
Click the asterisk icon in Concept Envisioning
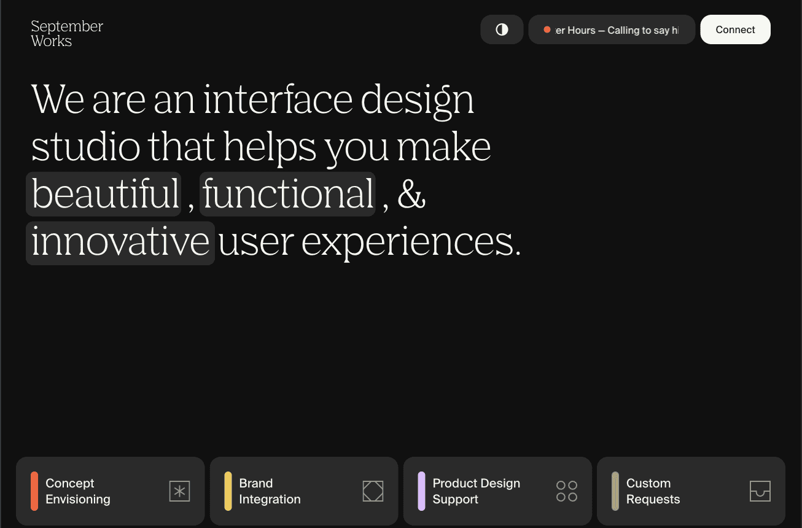pos(179,491)
